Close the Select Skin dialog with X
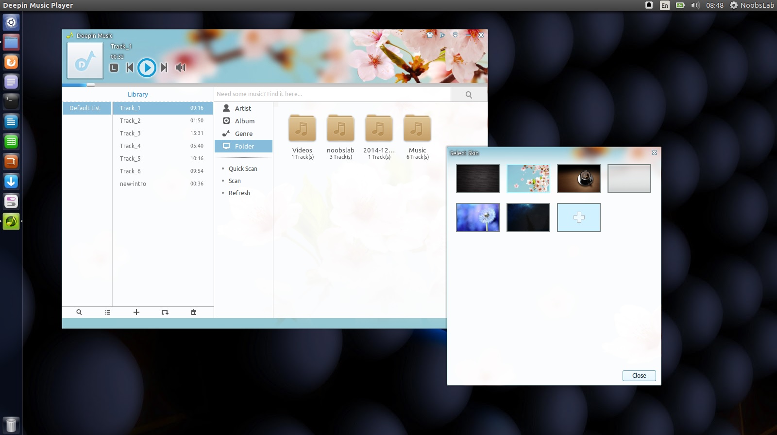777x435 pixels. pyautogui.click(x=654, y=152)
